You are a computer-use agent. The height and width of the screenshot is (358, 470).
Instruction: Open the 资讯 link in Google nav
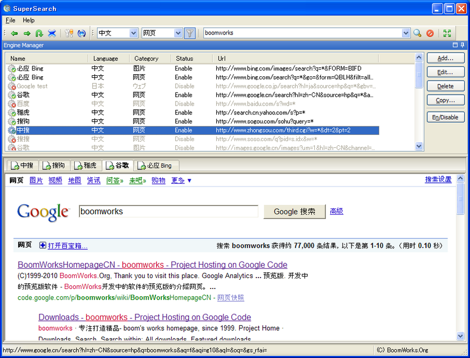point(93,180)
